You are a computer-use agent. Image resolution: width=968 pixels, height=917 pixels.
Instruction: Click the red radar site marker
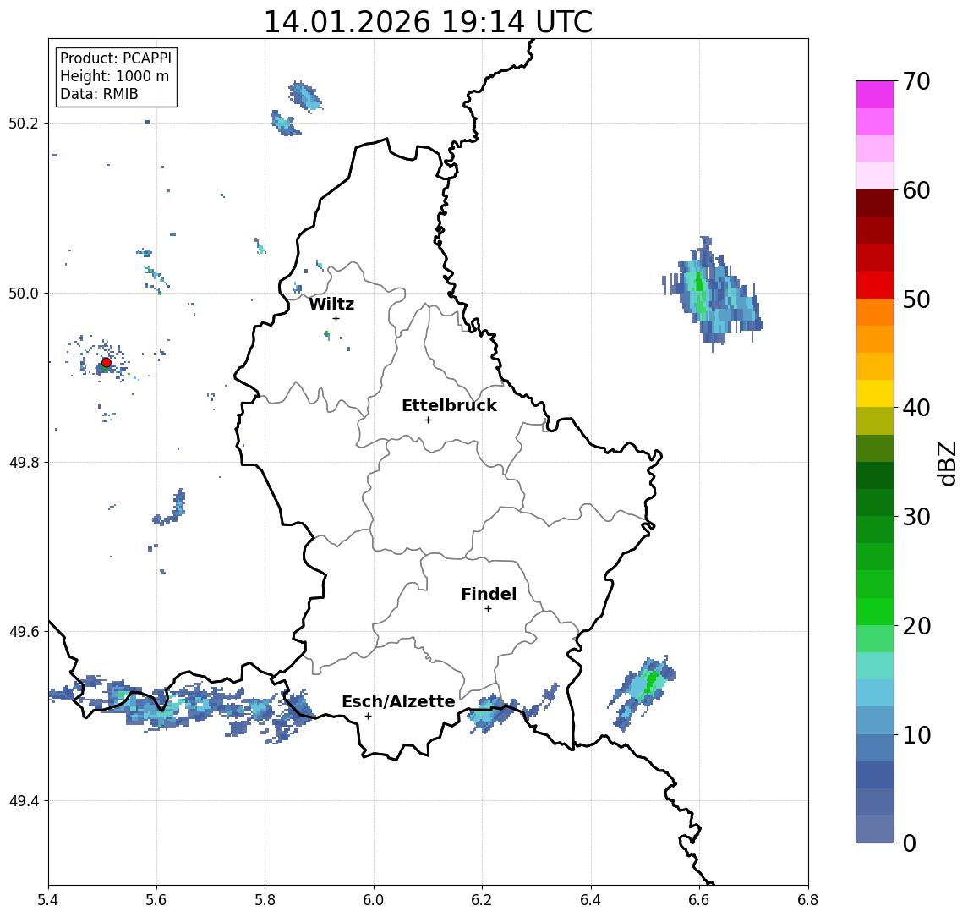pyautogui.click(x=107, y=363)
